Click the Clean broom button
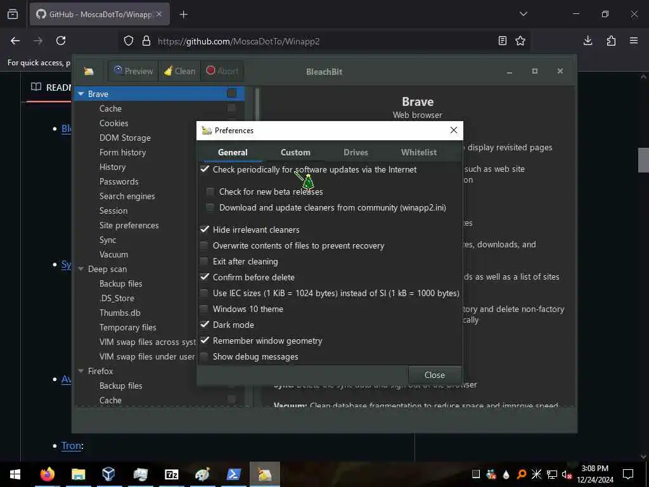This screenshot has width=649, height=487. [x=179, y=71]
